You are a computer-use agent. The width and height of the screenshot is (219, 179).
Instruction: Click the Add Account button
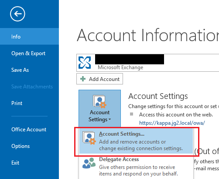[99, 79]
